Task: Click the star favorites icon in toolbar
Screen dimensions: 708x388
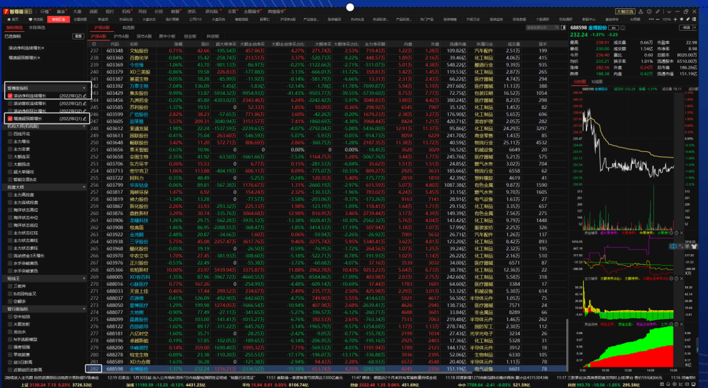Action: coord(682,19)
